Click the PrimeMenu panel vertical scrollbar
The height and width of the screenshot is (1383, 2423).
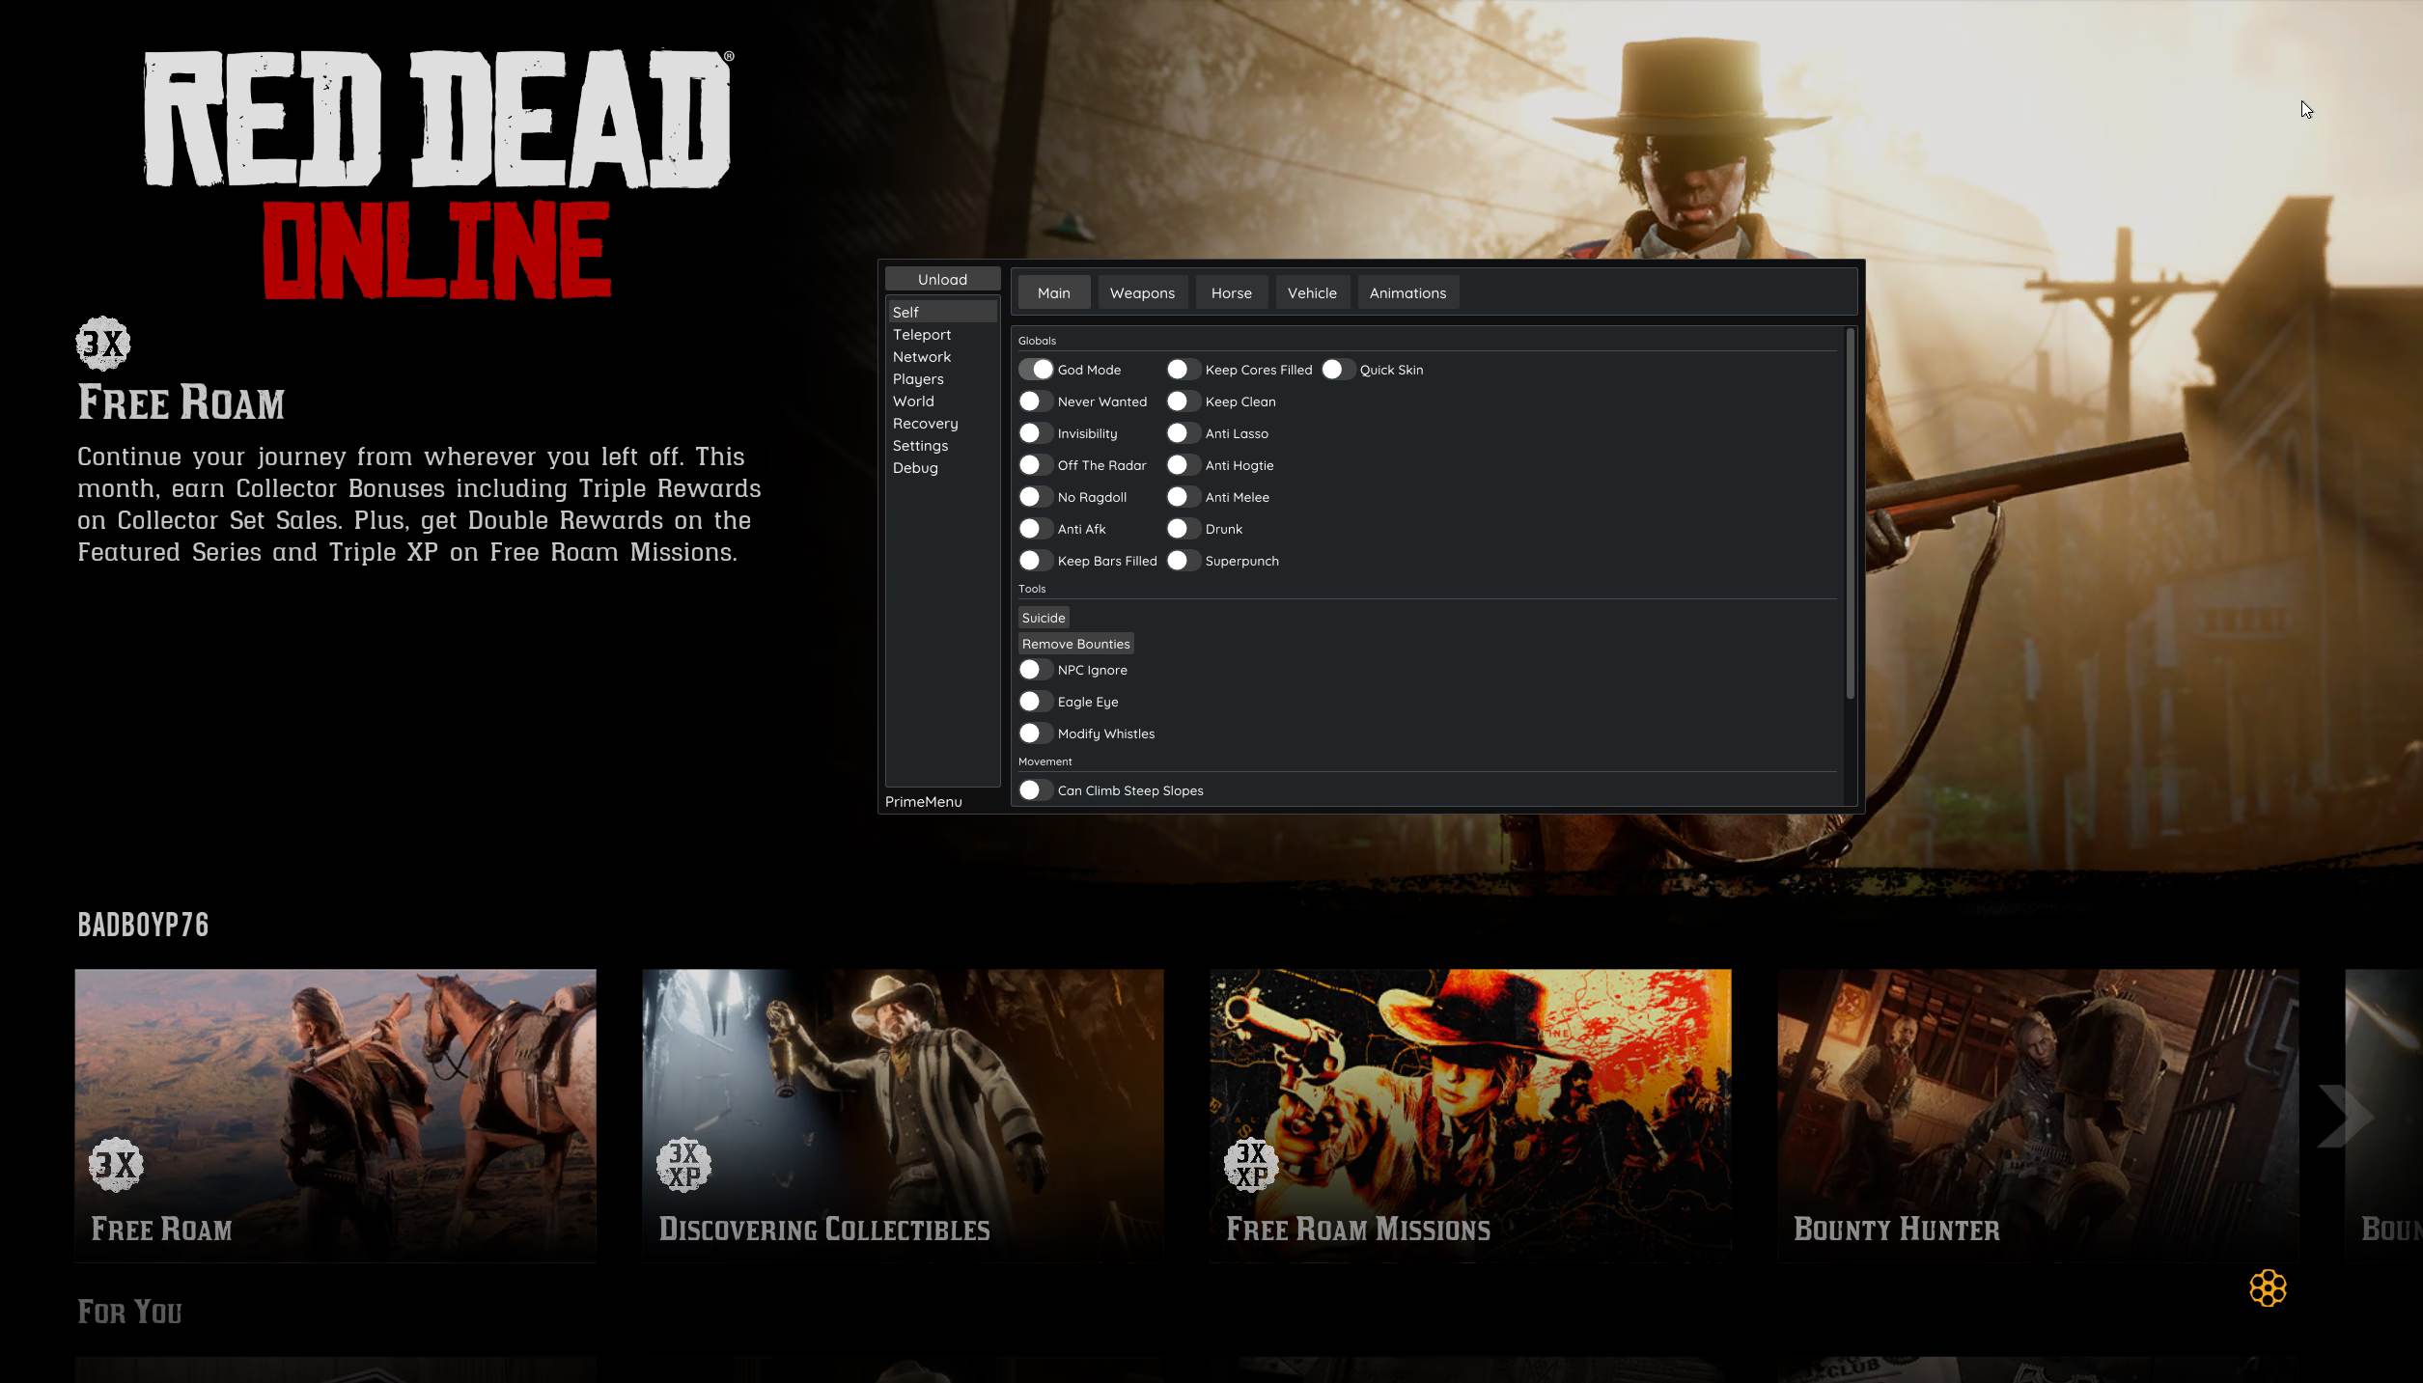pos(1850,512)
